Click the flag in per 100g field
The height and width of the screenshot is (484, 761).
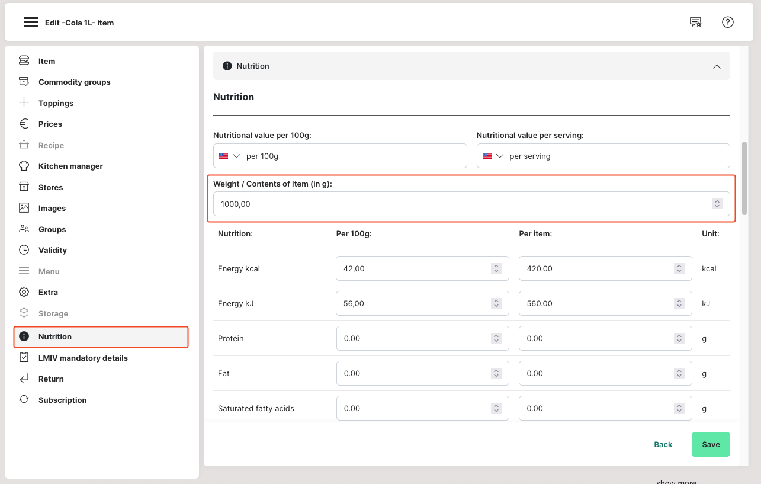223,156
